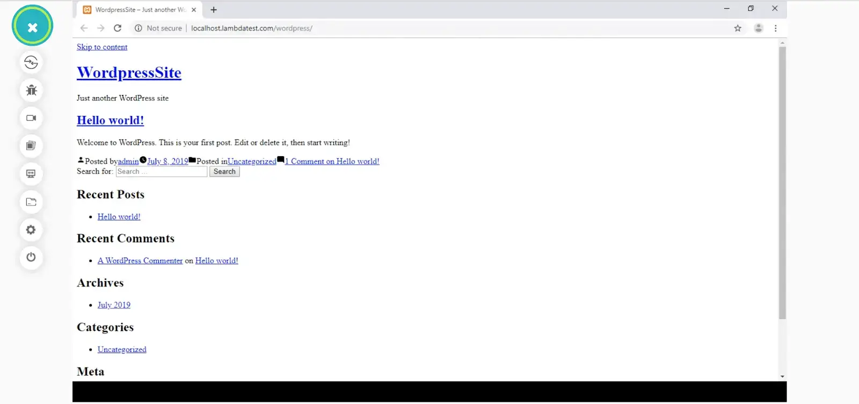Focus the Search for input field
859x404 pixels.
(x=161, y=172)
